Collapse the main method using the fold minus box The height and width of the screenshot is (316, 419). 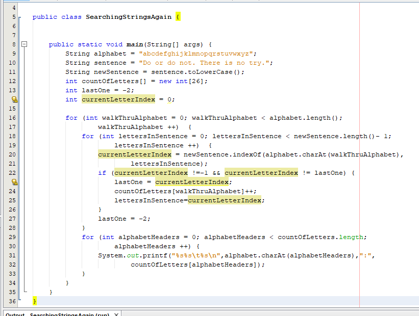pyautogui.click(x=24, y=44)
